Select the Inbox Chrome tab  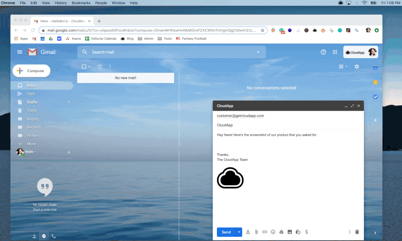point(62,21)
